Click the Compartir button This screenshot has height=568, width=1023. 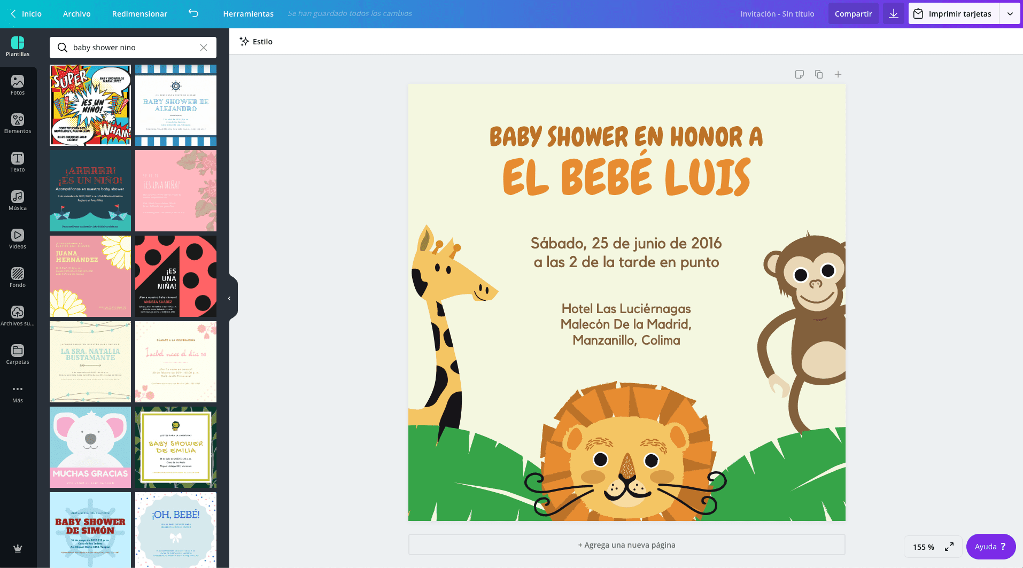[853, 13]
